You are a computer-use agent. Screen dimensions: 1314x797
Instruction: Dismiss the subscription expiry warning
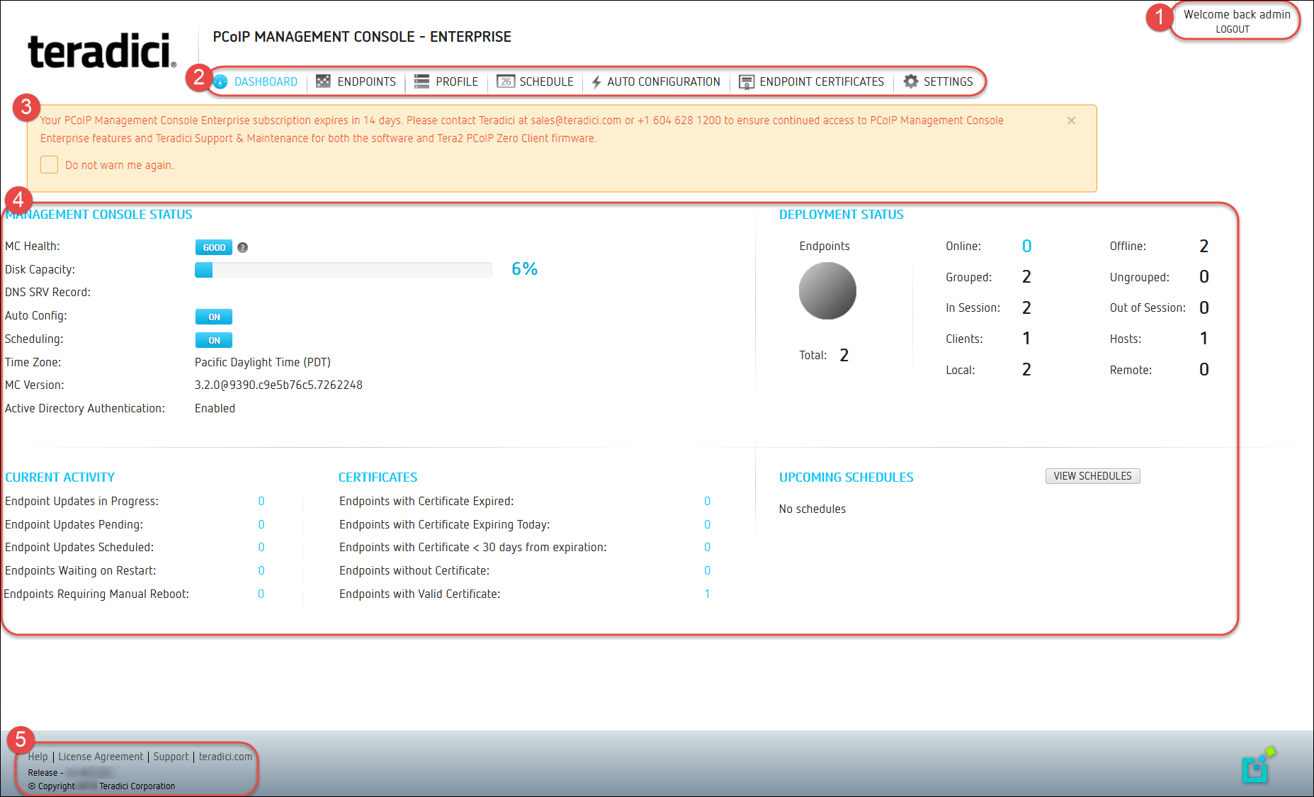click(1071, 120)
